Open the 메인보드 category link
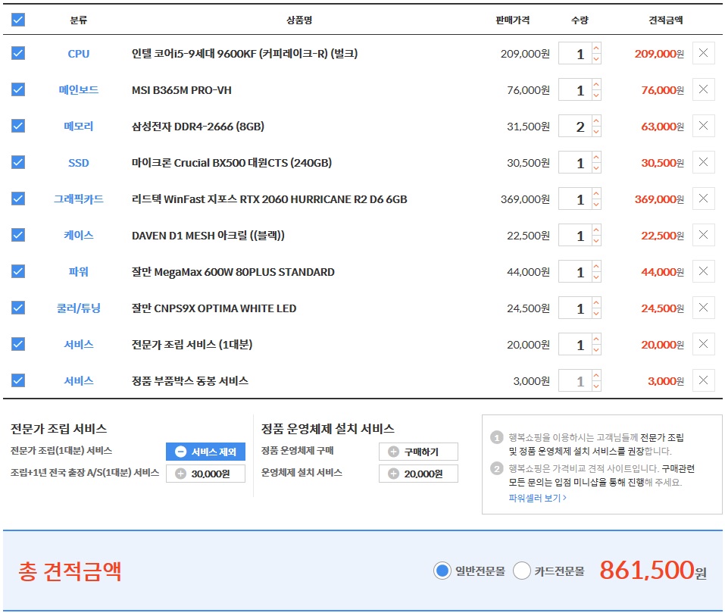The width and height of the screenshot is (725, 613). point(79,89)
